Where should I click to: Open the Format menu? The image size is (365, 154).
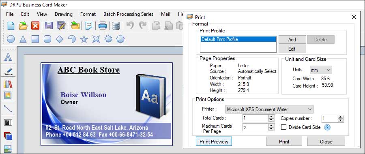click(x=88, y=14)
